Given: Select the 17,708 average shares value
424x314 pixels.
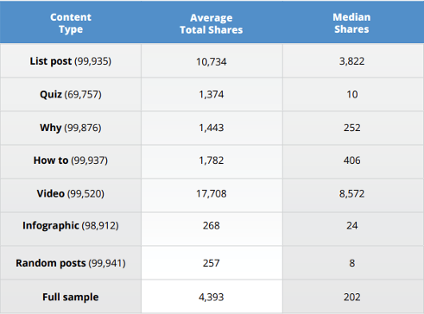Looking at the screenshot, I should tap(212, 193).
